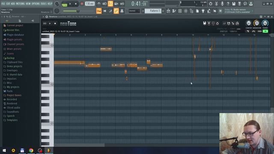Click previous pattern arrow left of Pattern 1
The width and height of the screenshot is (274, 154).
point(143,11)
